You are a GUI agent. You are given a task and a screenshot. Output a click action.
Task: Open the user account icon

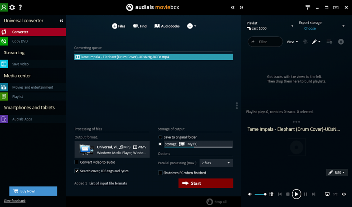click(4, 7)
